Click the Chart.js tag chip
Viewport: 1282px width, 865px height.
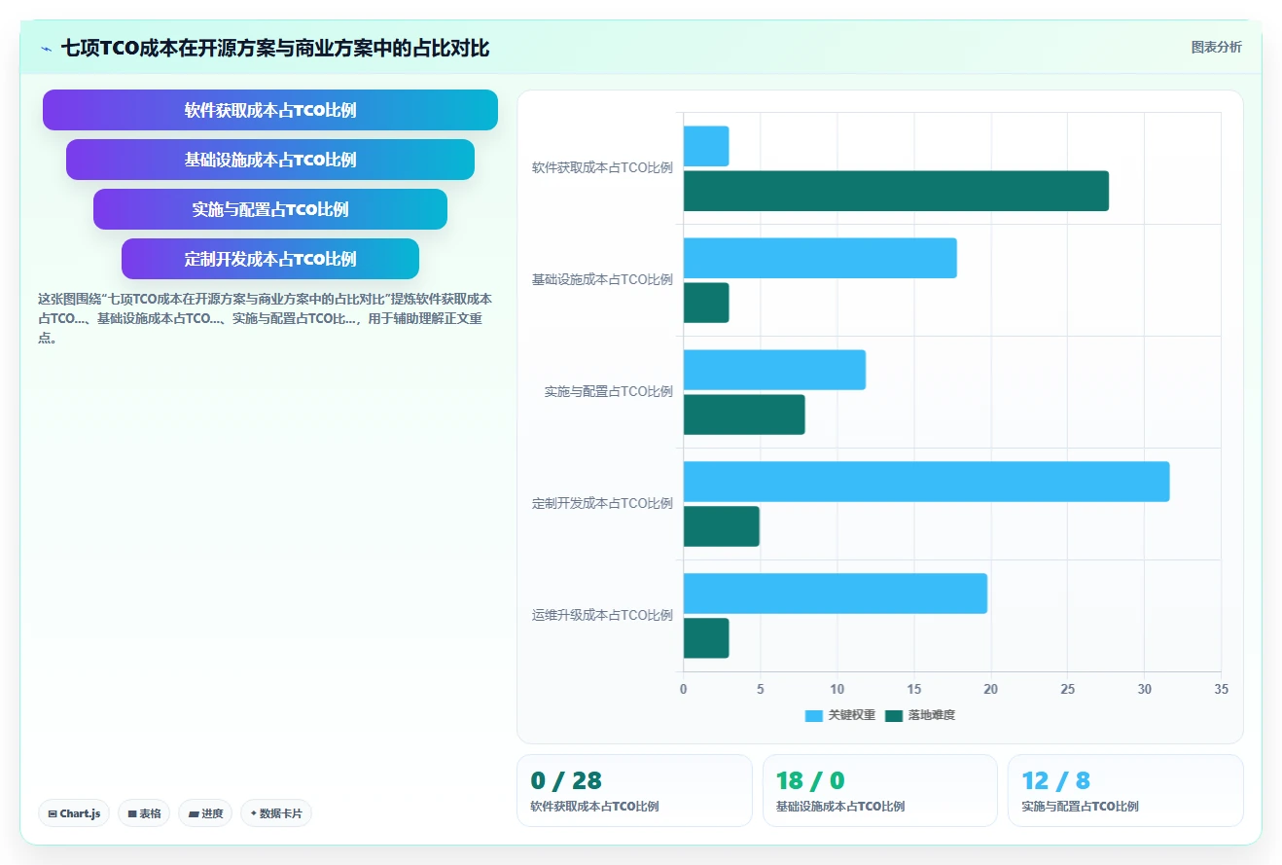[x=74, y=813]
